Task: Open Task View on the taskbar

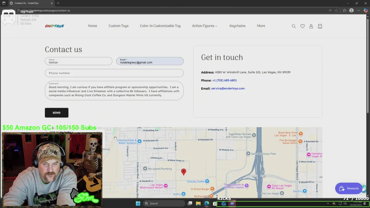Action: coord(190,203)
